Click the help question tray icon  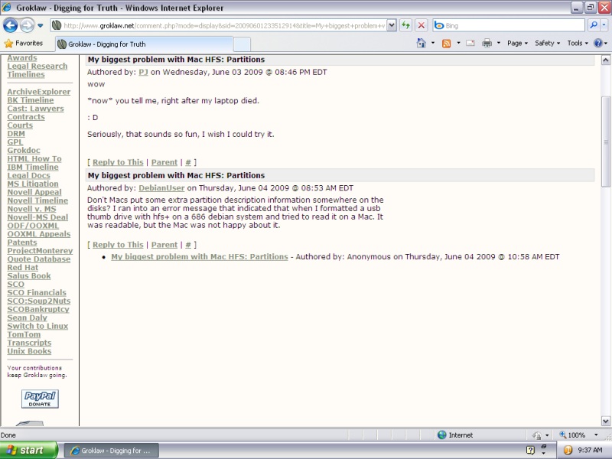click(530, 451)
